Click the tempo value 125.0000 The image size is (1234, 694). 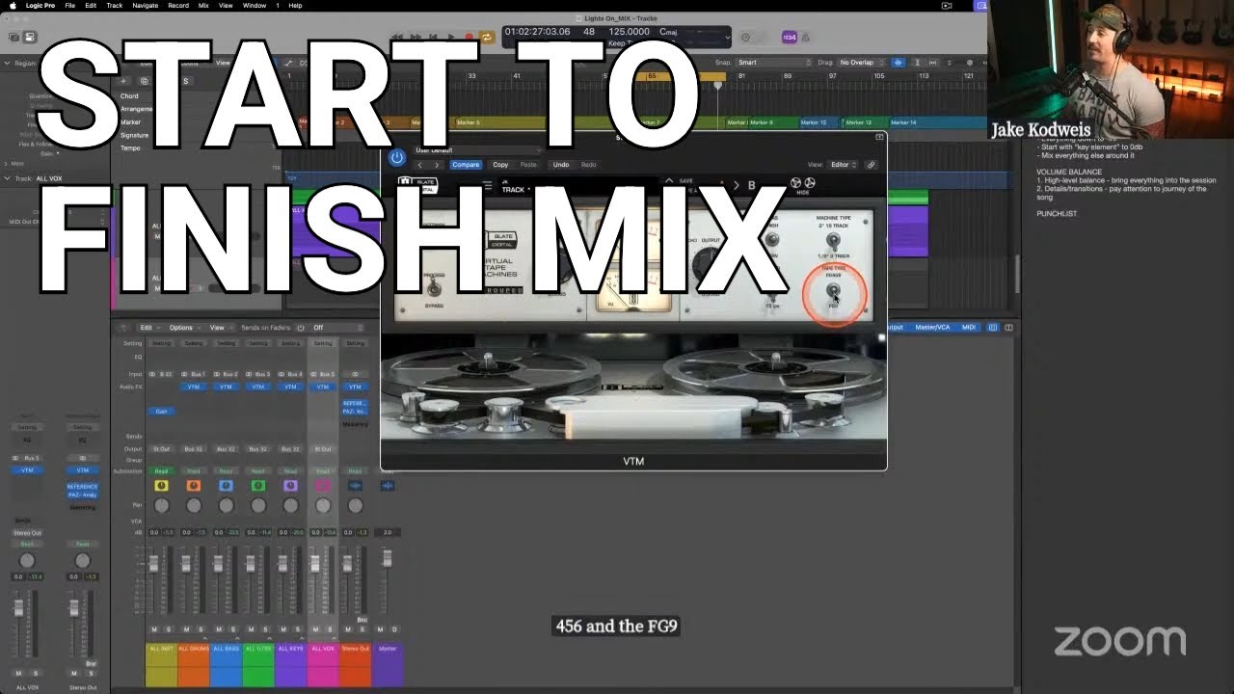[629, 32]
